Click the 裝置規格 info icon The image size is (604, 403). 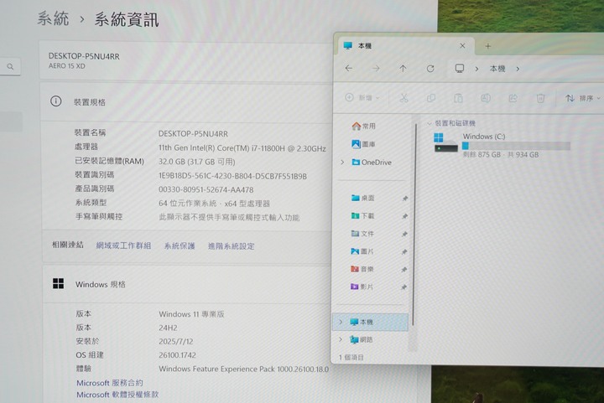(x=56, y=101)
